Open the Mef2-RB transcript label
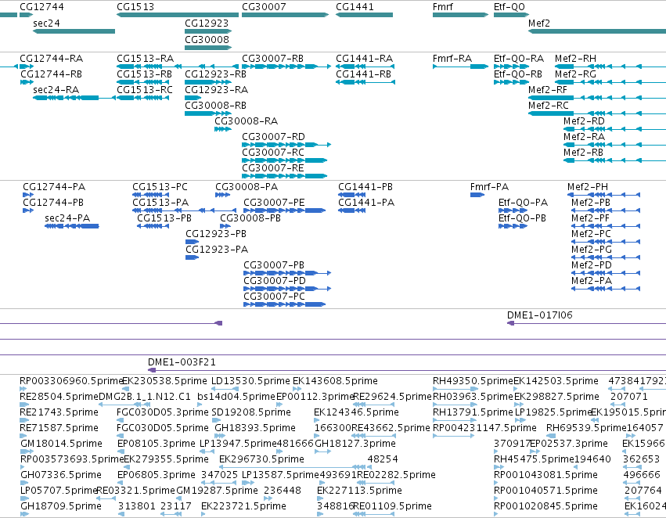This screenshot has height=518, width=666. 583,152
